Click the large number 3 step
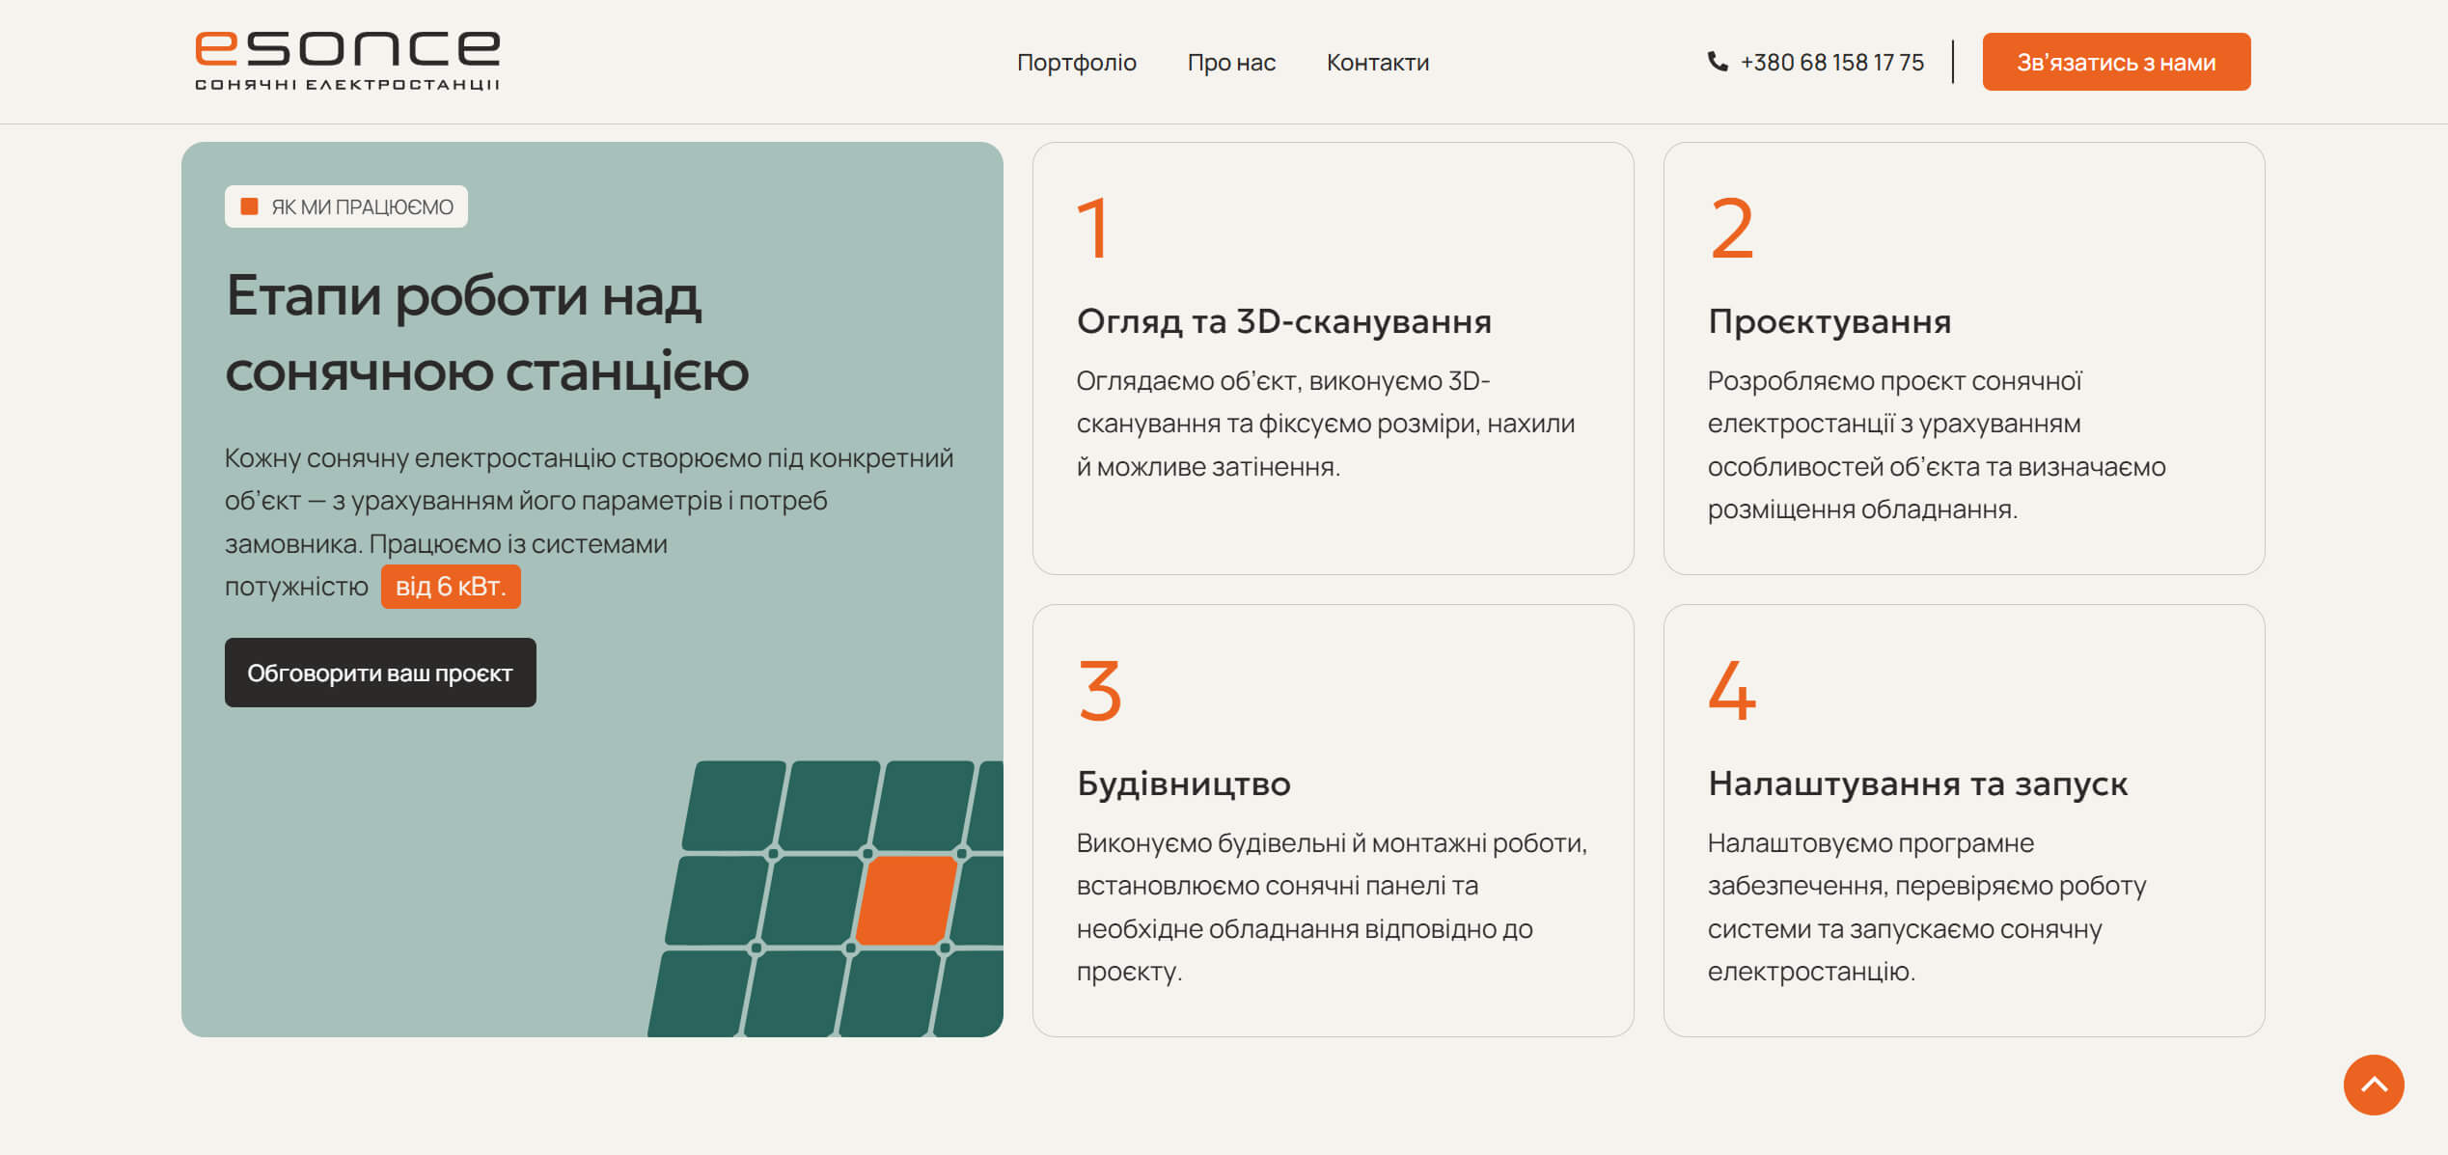Viewport: 2448px width, 1155px height. (1100, 690)
